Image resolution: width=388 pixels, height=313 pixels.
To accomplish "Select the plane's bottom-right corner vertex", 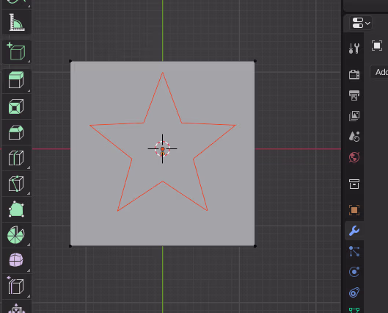I will (255, 246).
